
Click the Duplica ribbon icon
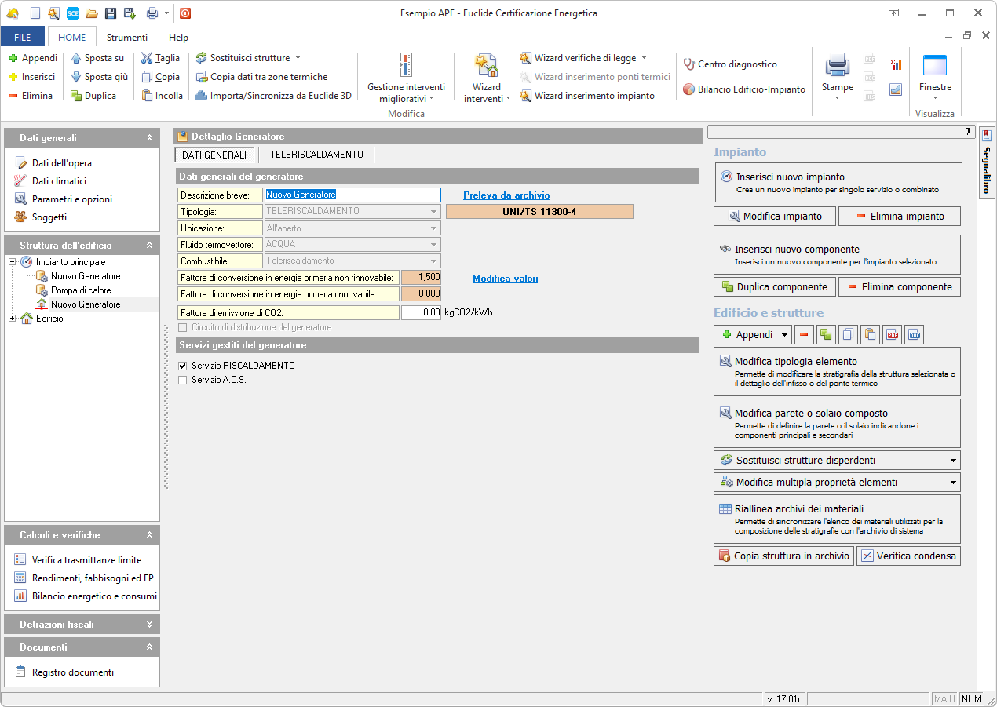click(x=76, y=96)
